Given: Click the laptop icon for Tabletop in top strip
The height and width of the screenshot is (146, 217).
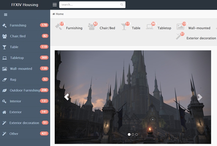Looking at the screenshot, I should click(150, 27).
